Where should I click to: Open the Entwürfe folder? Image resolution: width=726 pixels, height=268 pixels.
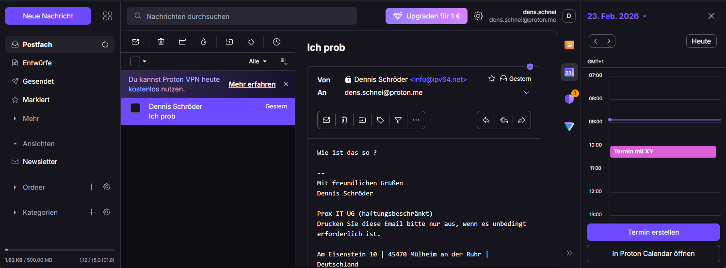[x=37, y=63]
